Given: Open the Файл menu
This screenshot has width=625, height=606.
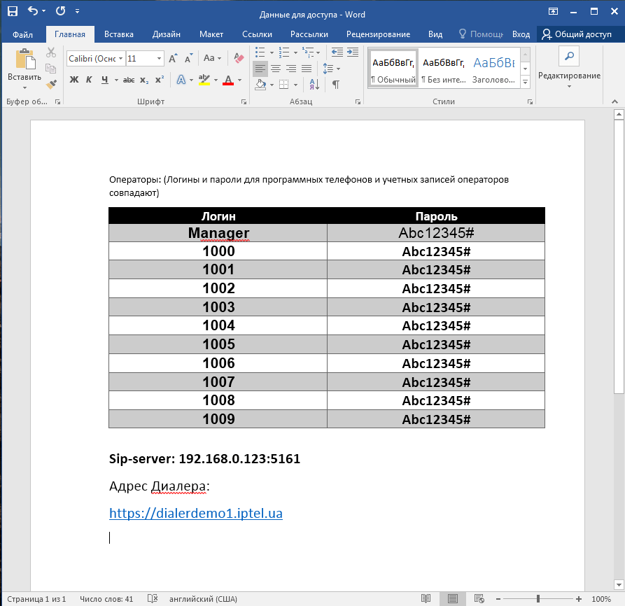Looking at the screenshot, I should pos(22,34).
